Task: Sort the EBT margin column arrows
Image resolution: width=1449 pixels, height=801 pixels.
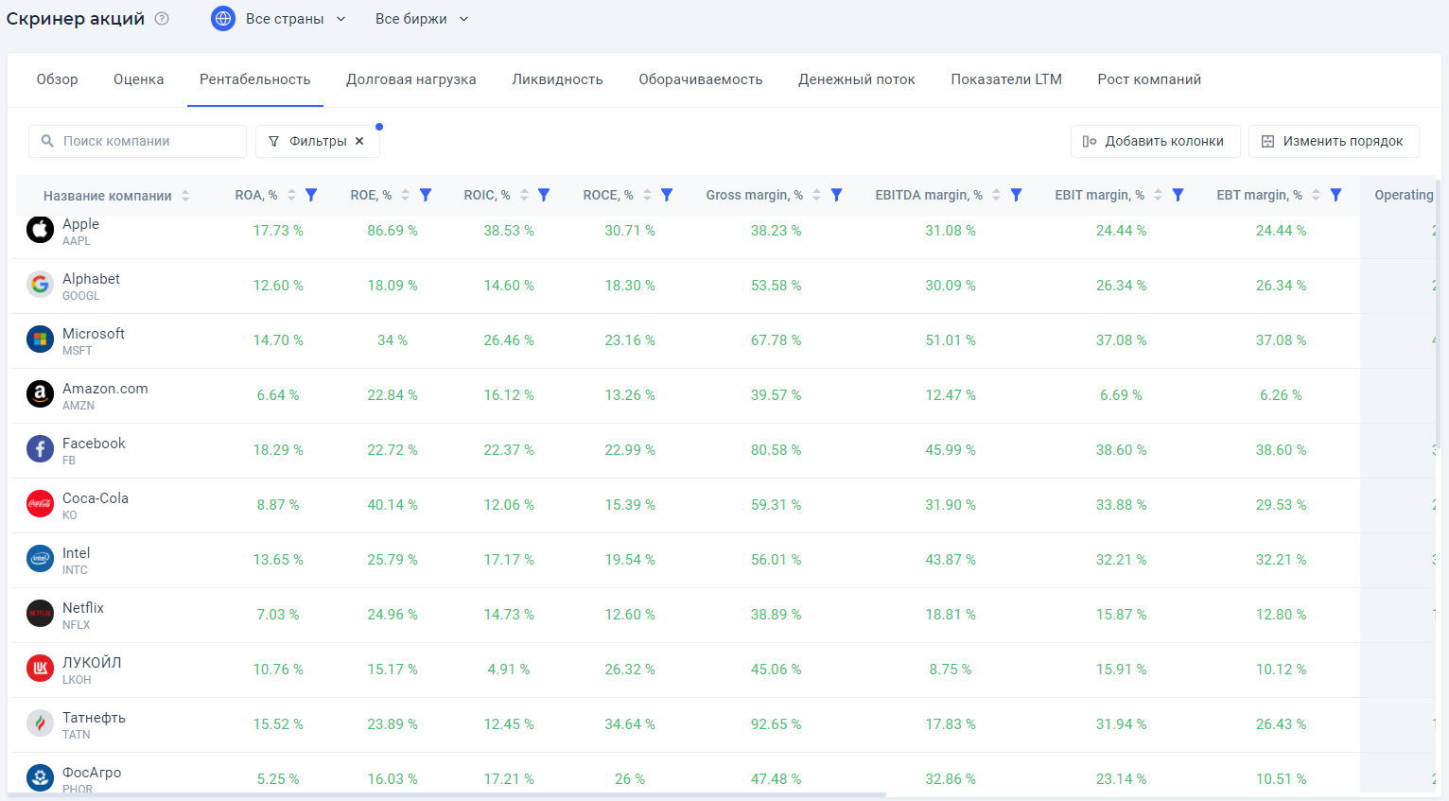Action: pyautogui.click(x=1316, y=195)
